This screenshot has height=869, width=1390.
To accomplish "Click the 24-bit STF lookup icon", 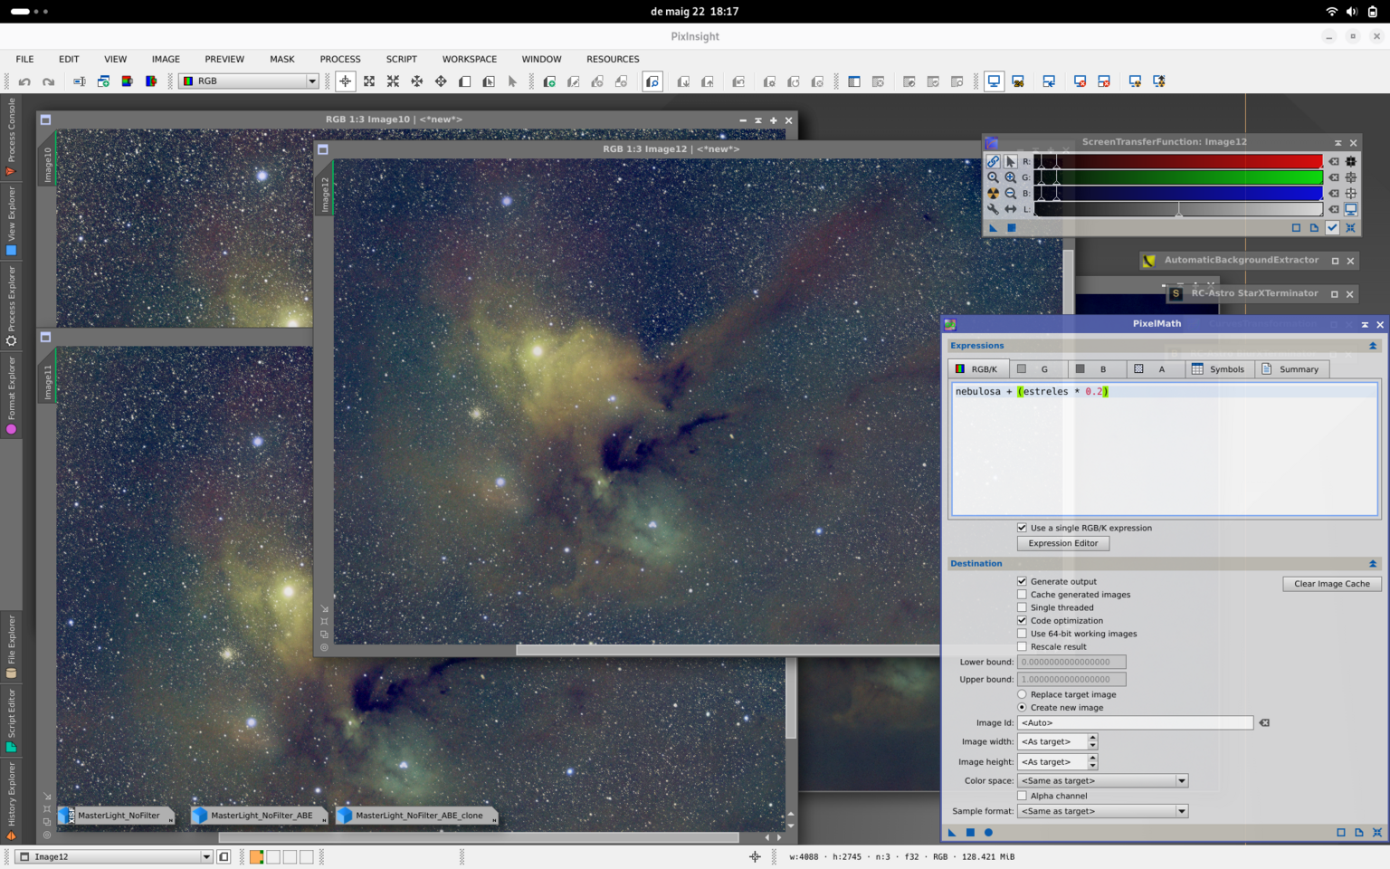I will click(x=1018, y=81).
